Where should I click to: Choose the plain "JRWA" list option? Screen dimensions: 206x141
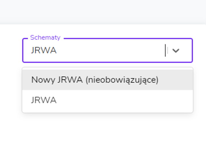point(44,100)
